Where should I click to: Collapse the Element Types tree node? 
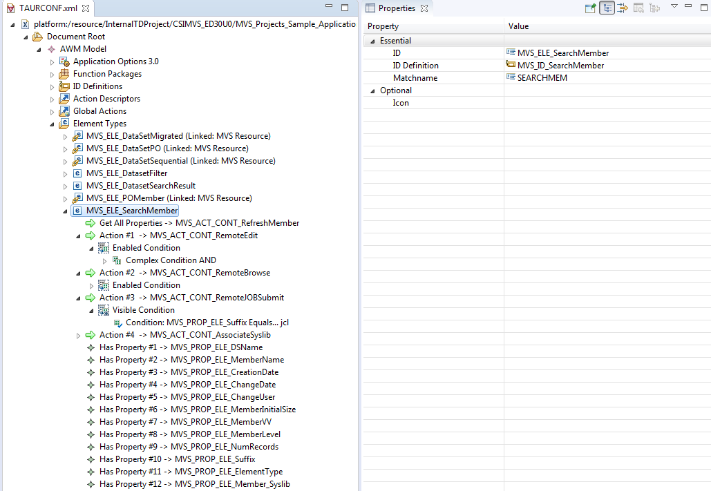[52, 124]
